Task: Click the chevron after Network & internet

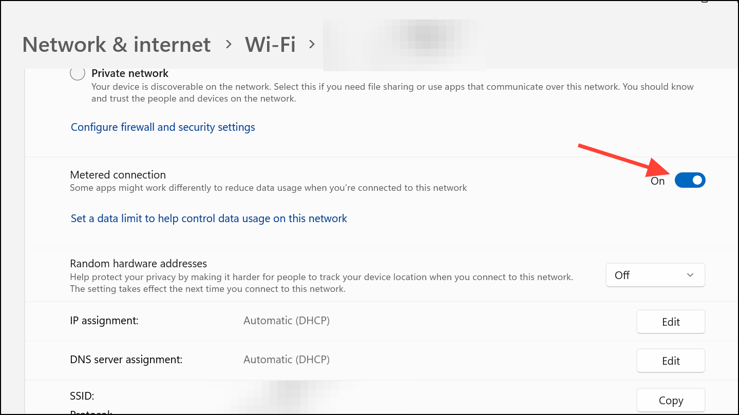Action: (229, 45)
